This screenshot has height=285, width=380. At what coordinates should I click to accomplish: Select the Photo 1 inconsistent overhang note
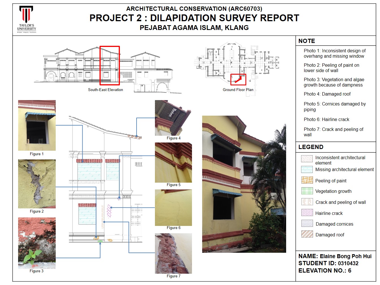[x=335, y=53]
